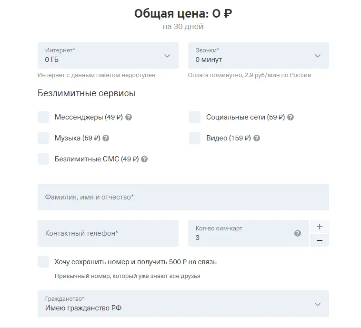
Task: Check Хочу сохранить номер option
Action: [43, 262]
